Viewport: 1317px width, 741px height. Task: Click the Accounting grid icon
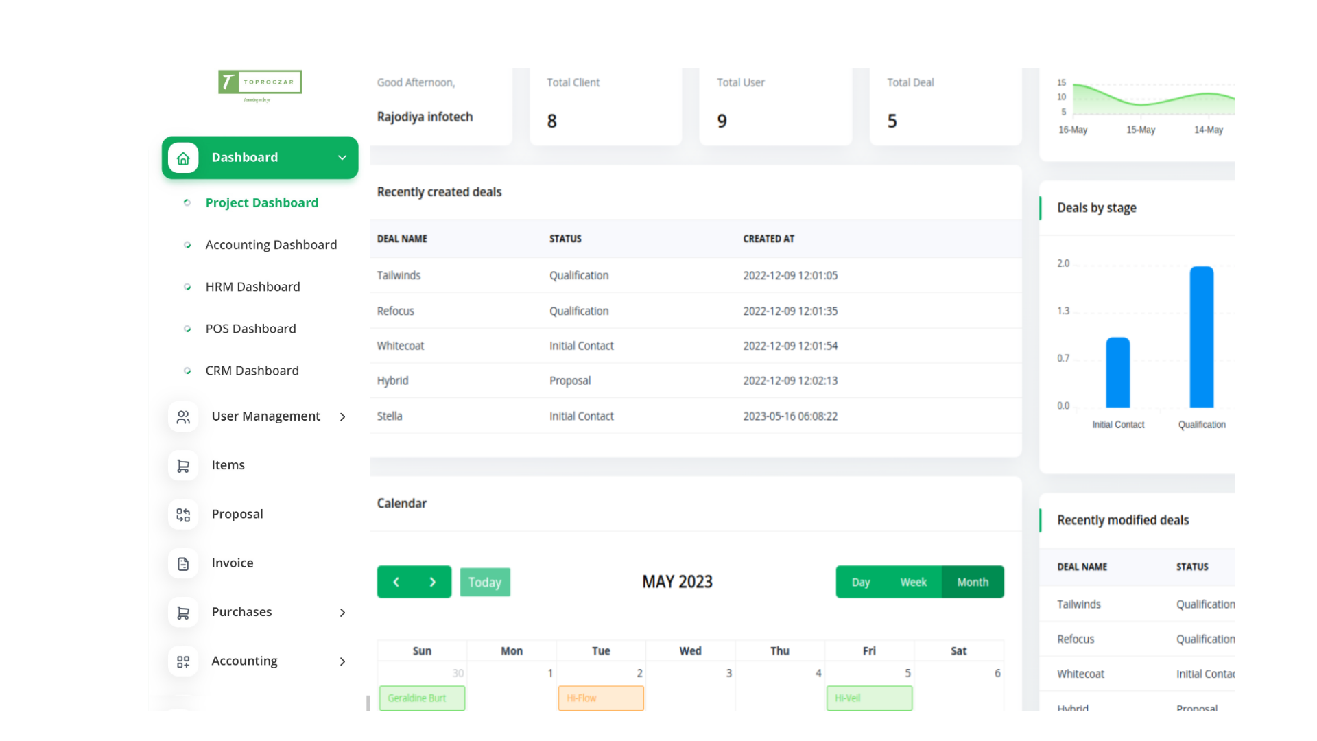tap(183, 661)
